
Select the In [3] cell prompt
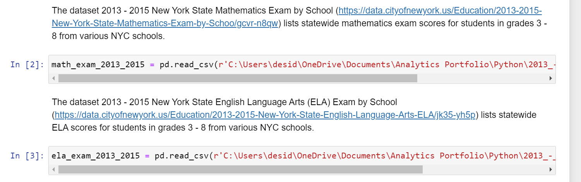tap(27, 156)
